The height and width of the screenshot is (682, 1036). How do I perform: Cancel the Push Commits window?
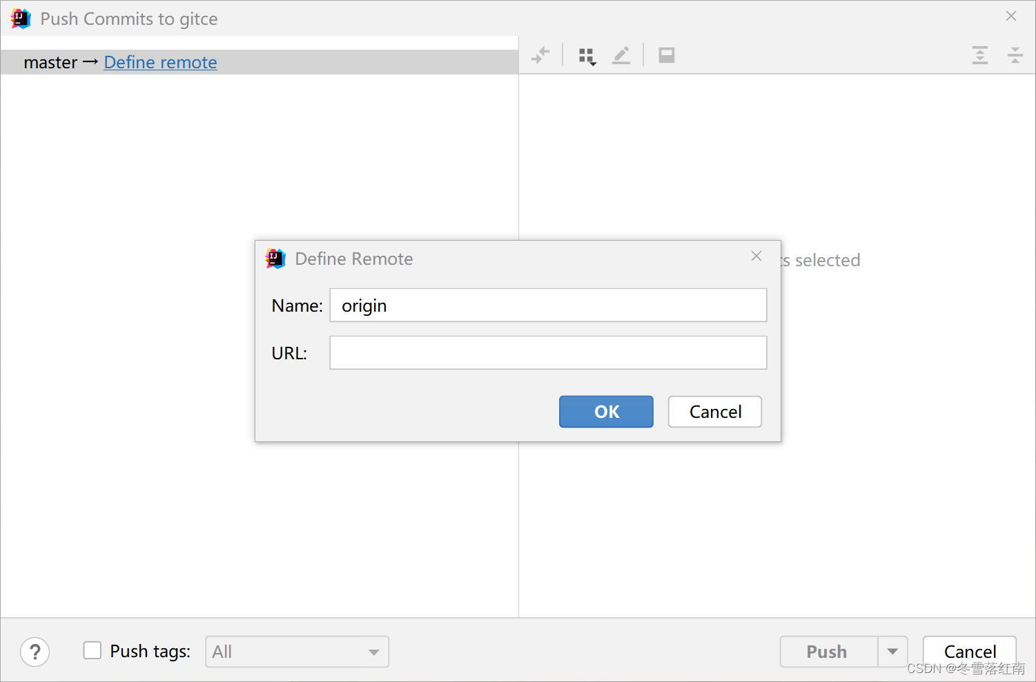click(970, 652)
